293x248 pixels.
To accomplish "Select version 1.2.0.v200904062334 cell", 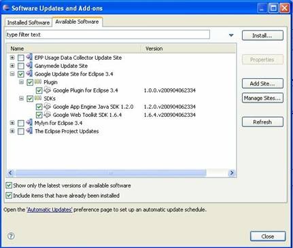I will click(x=170, y=107).
